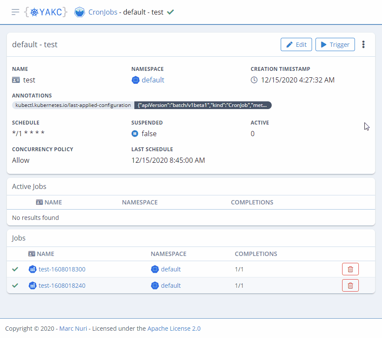Viewport: 382px width, 338px height.
Task: Click the namespace icon next to default
Action: 136,80
